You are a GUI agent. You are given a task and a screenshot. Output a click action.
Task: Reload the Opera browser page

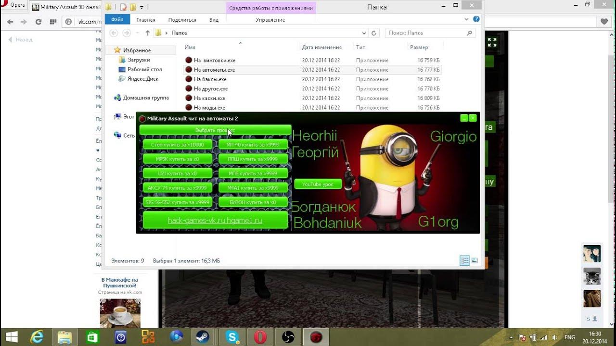[38, 22]
